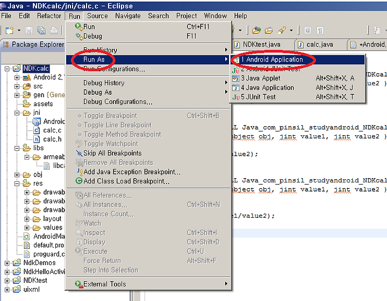This screenshot has height=301, width=387.
Task: Expand Run History submenu
Action: pos(149,50)
